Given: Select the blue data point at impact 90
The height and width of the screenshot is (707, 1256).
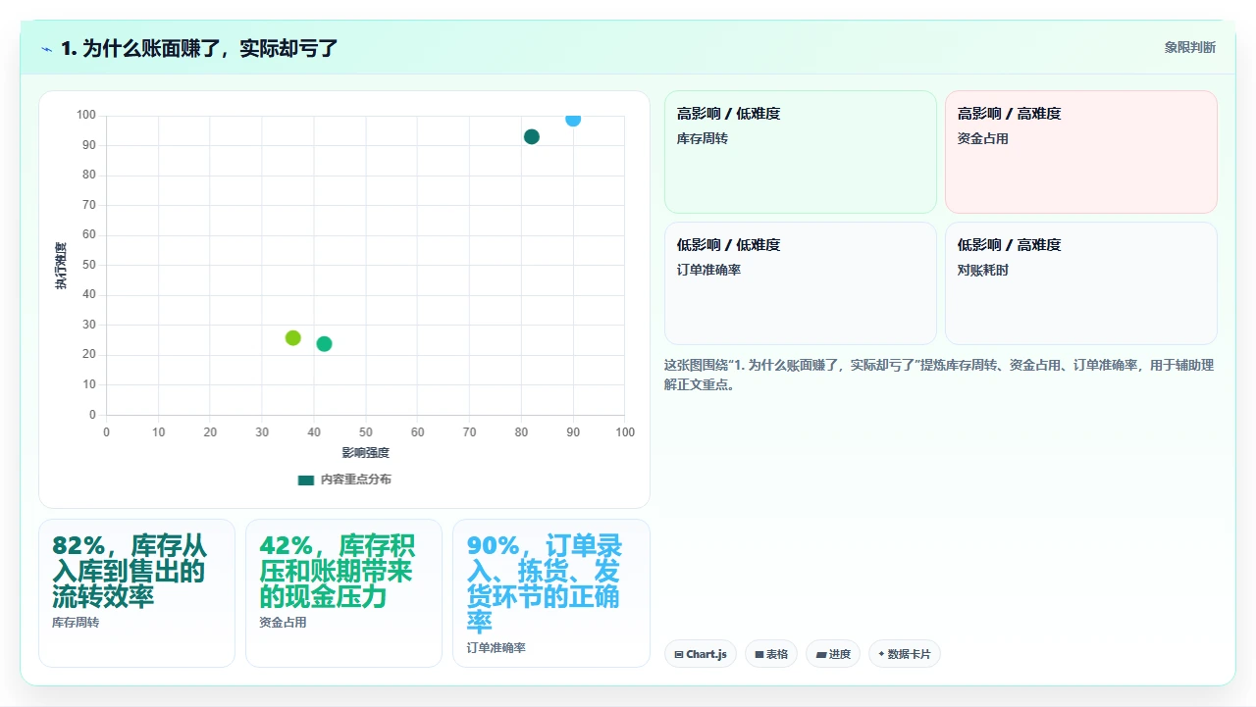Looking at the screenshot, I should 573,119.
